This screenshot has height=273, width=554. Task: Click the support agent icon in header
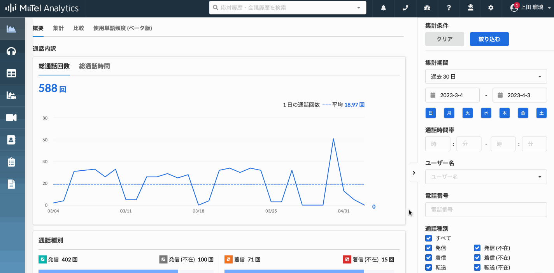pos(470,8)
